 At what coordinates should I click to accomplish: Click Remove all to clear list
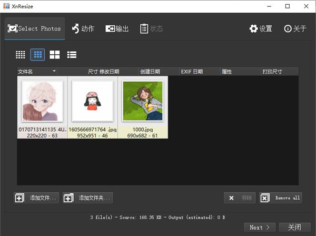[281, 198]
